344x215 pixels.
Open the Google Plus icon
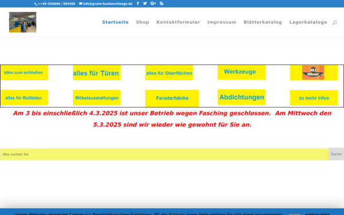pyautogui.click(x=153, y=3)
